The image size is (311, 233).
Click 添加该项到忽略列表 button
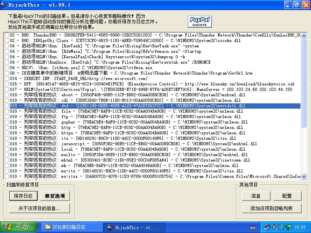click(x=271, y=208)
